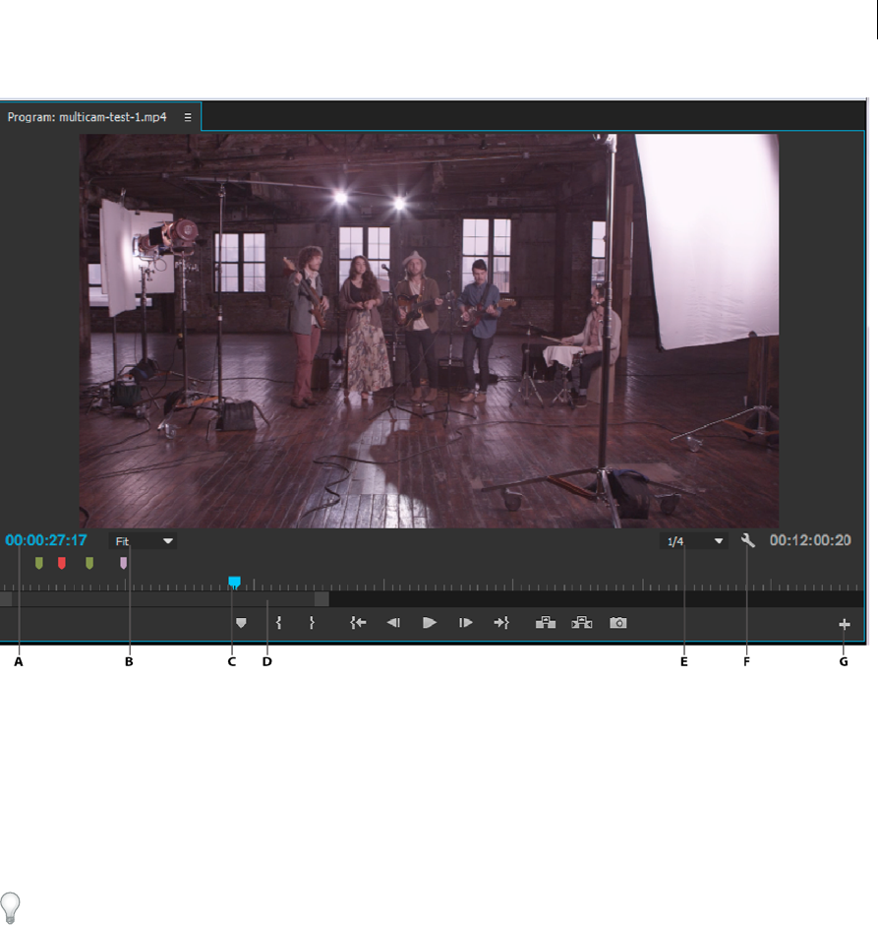Click Go to In point button
878x925 pixels.
[358, 623]
